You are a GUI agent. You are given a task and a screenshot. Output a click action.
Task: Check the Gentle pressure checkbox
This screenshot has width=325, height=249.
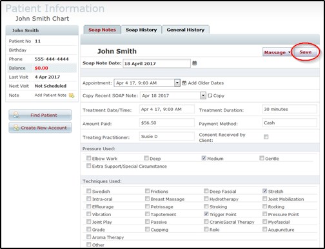(x=262, y=158)
